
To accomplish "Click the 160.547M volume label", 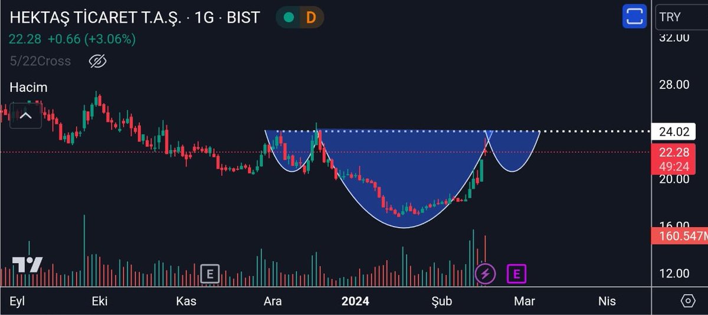I will [680, 237].
